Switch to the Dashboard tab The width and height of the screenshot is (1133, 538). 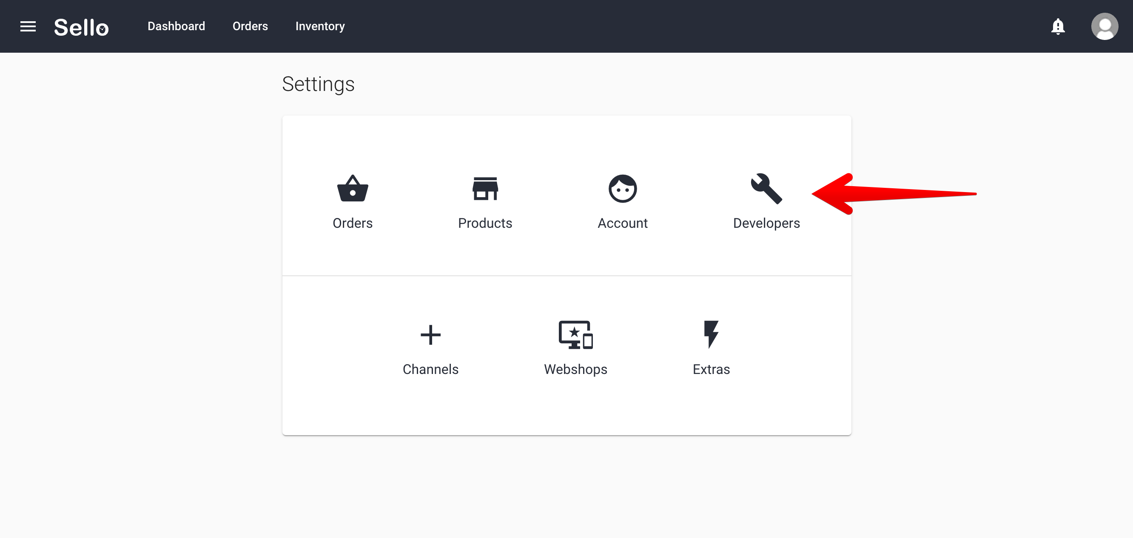click(x=176, y=26)
